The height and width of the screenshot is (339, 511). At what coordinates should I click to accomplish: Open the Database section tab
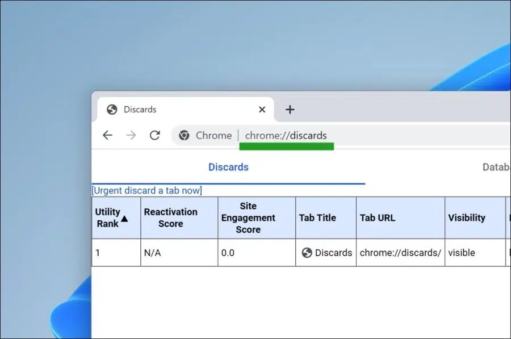(496, 167)
